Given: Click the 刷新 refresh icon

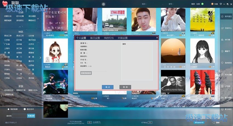Looking at the screenshot, I should [x=214, y=123].
